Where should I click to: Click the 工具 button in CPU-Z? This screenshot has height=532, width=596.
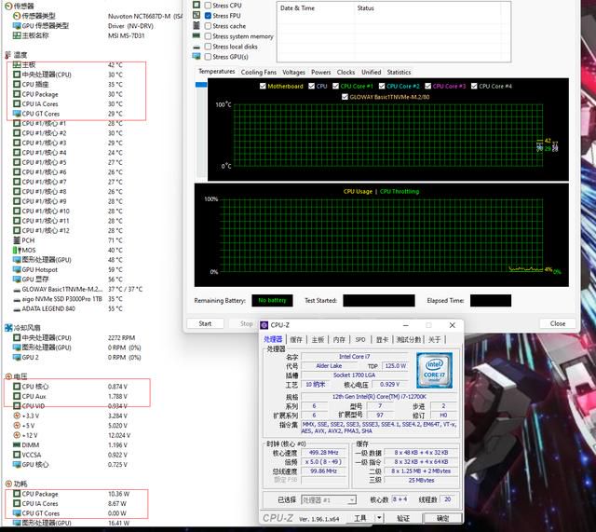coord(360,518)
